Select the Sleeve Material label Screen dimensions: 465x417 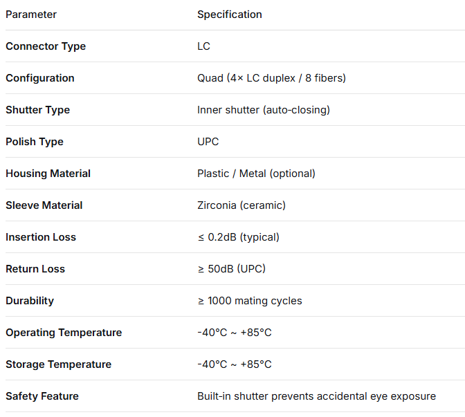44,205
